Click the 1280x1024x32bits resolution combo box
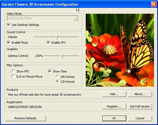 43,18
